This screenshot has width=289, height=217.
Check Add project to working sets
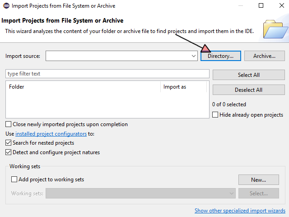pos(14,179)
